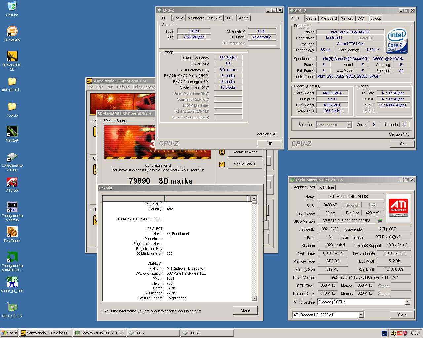Click the ATI tray icon in system tray
This screenshot has height=338, width=423.
(x=400, y=333)
